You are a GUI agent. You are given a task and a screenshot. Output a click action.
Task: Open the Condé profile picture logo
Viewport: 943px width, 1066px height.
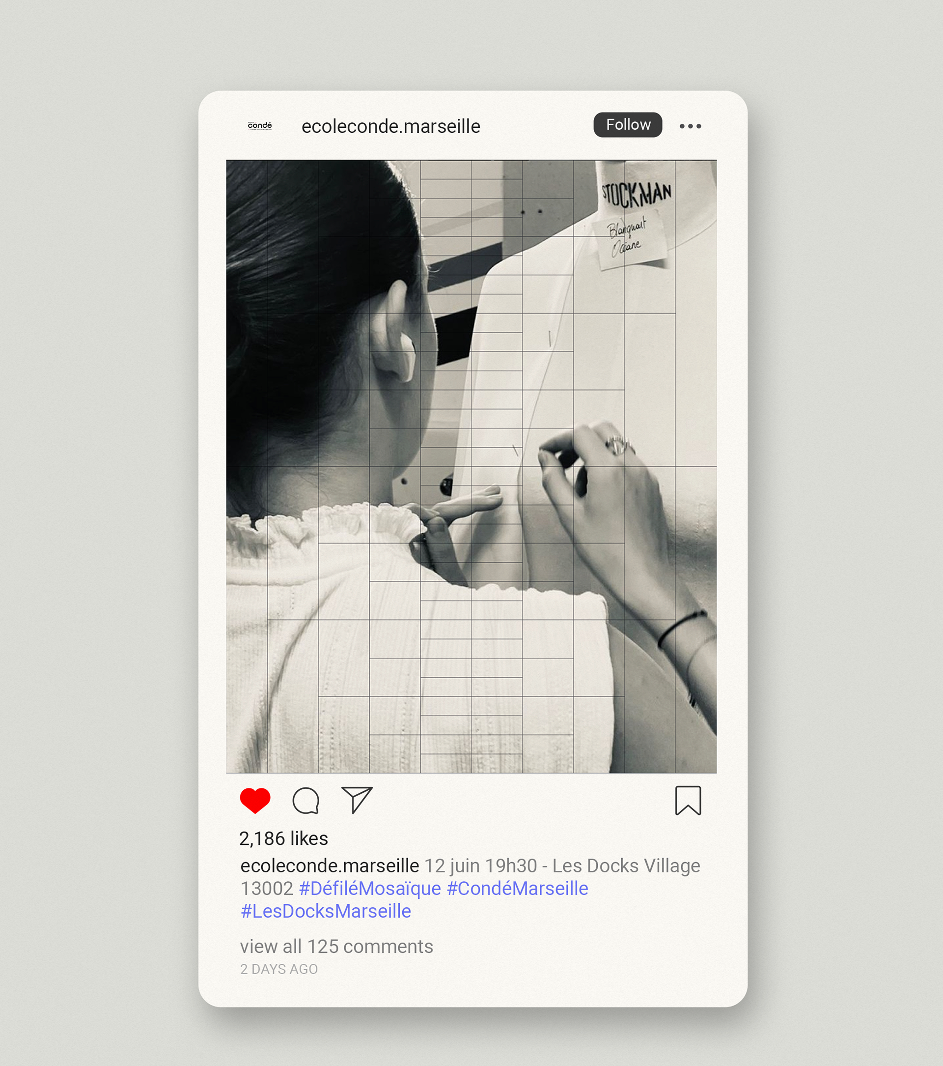click(260, 126)
